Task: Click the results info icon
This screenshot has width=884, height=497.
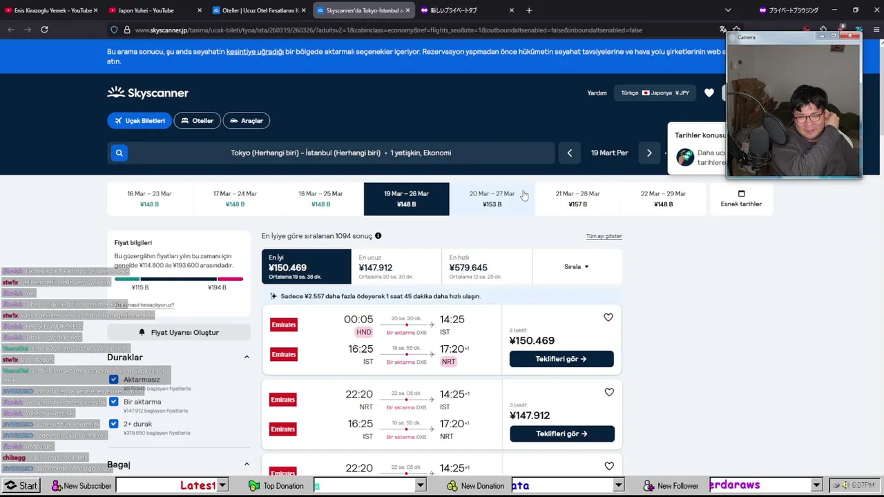Action: 378,236
